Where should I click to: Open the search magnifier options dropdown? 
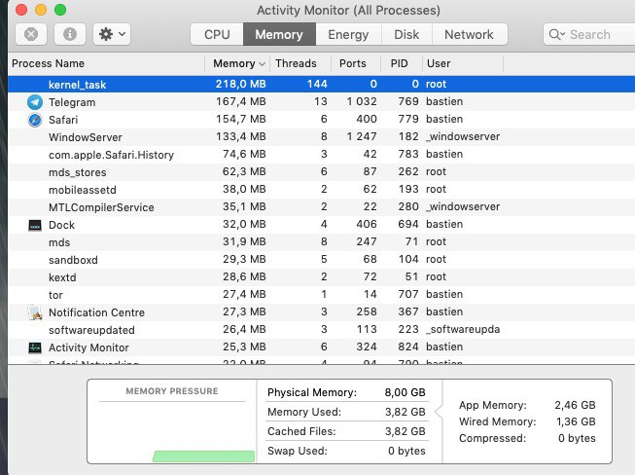point(557,34)
